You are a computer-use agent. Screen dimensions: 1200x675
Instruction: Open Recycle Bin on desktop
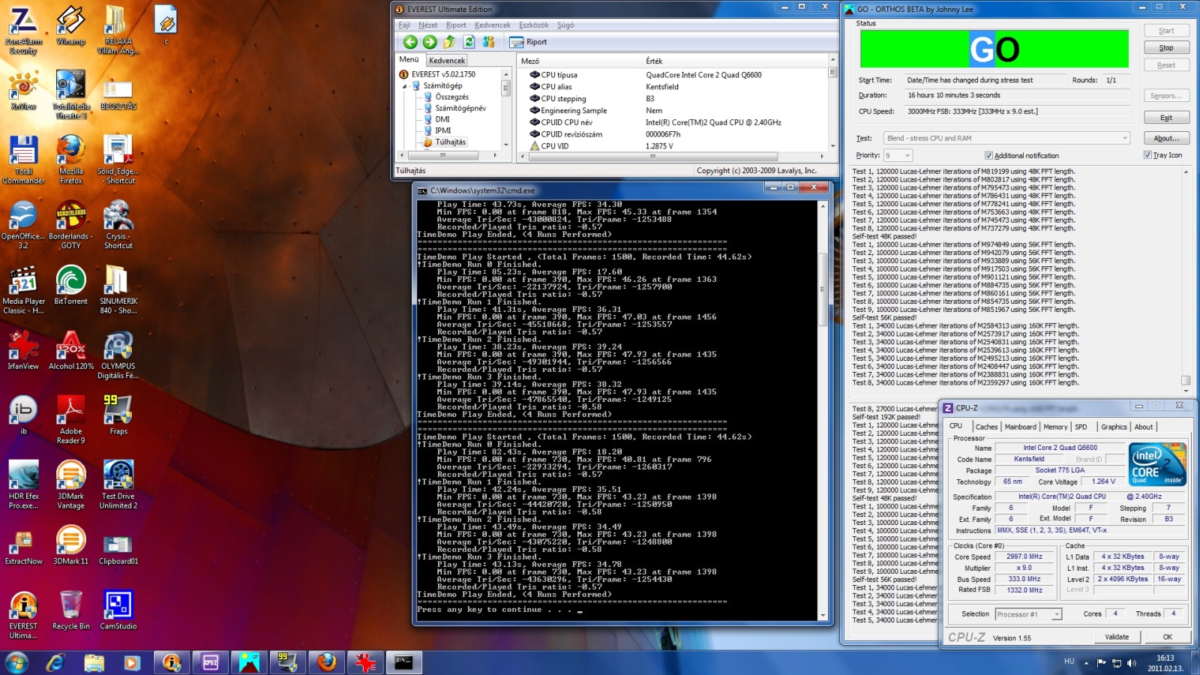[70, 611]
